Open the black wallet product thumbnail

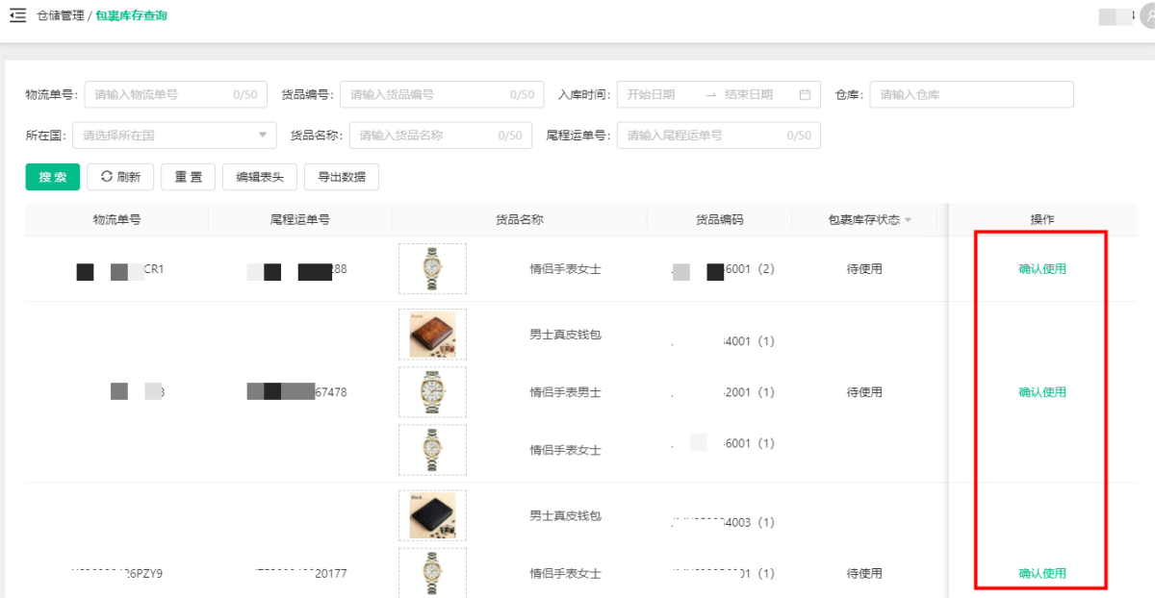point(432,515)
